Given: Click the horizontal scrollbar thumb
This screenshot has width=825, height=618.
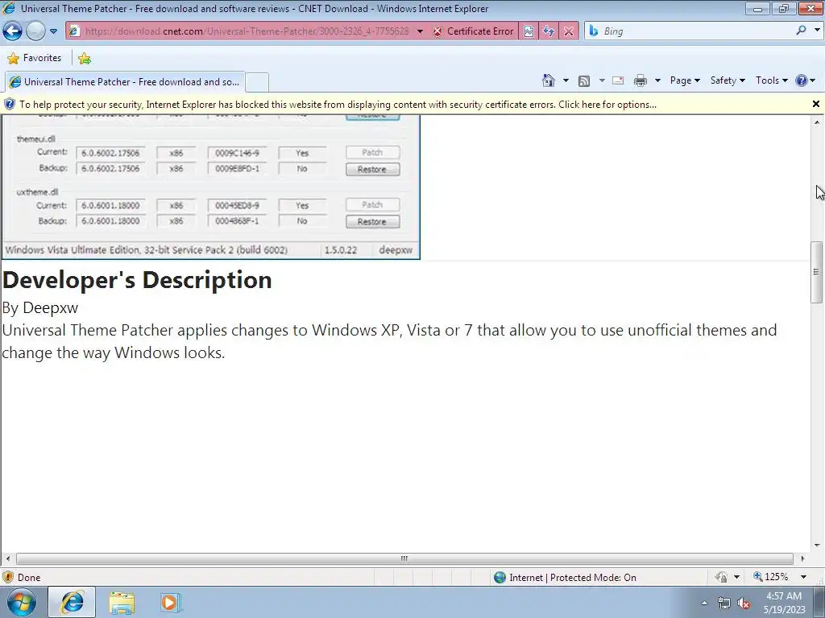Looking at the screenshot, I should (404, 558).
